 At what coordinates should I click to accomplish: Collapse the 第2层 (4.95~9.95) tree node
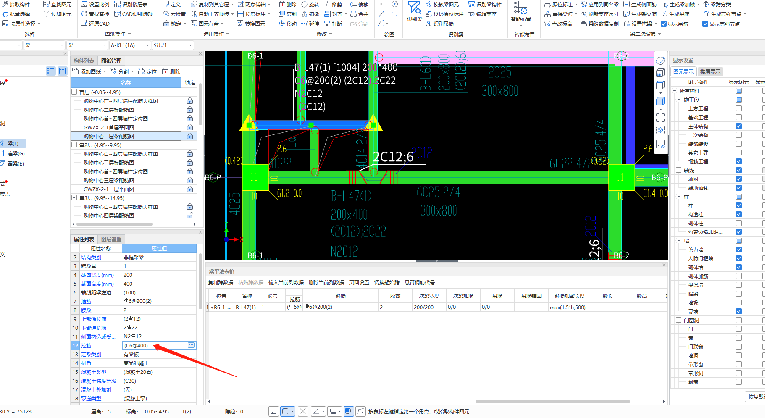tap(74, 145)
